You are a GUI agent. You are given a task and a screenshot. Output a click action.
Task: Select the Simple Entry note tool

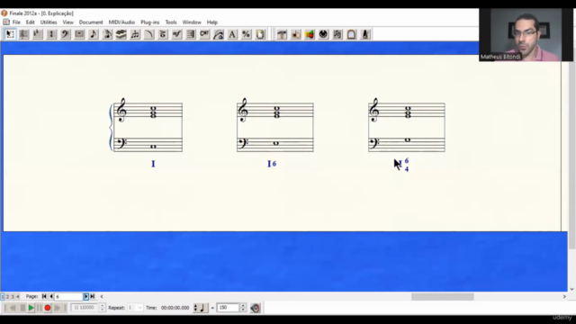94,34
